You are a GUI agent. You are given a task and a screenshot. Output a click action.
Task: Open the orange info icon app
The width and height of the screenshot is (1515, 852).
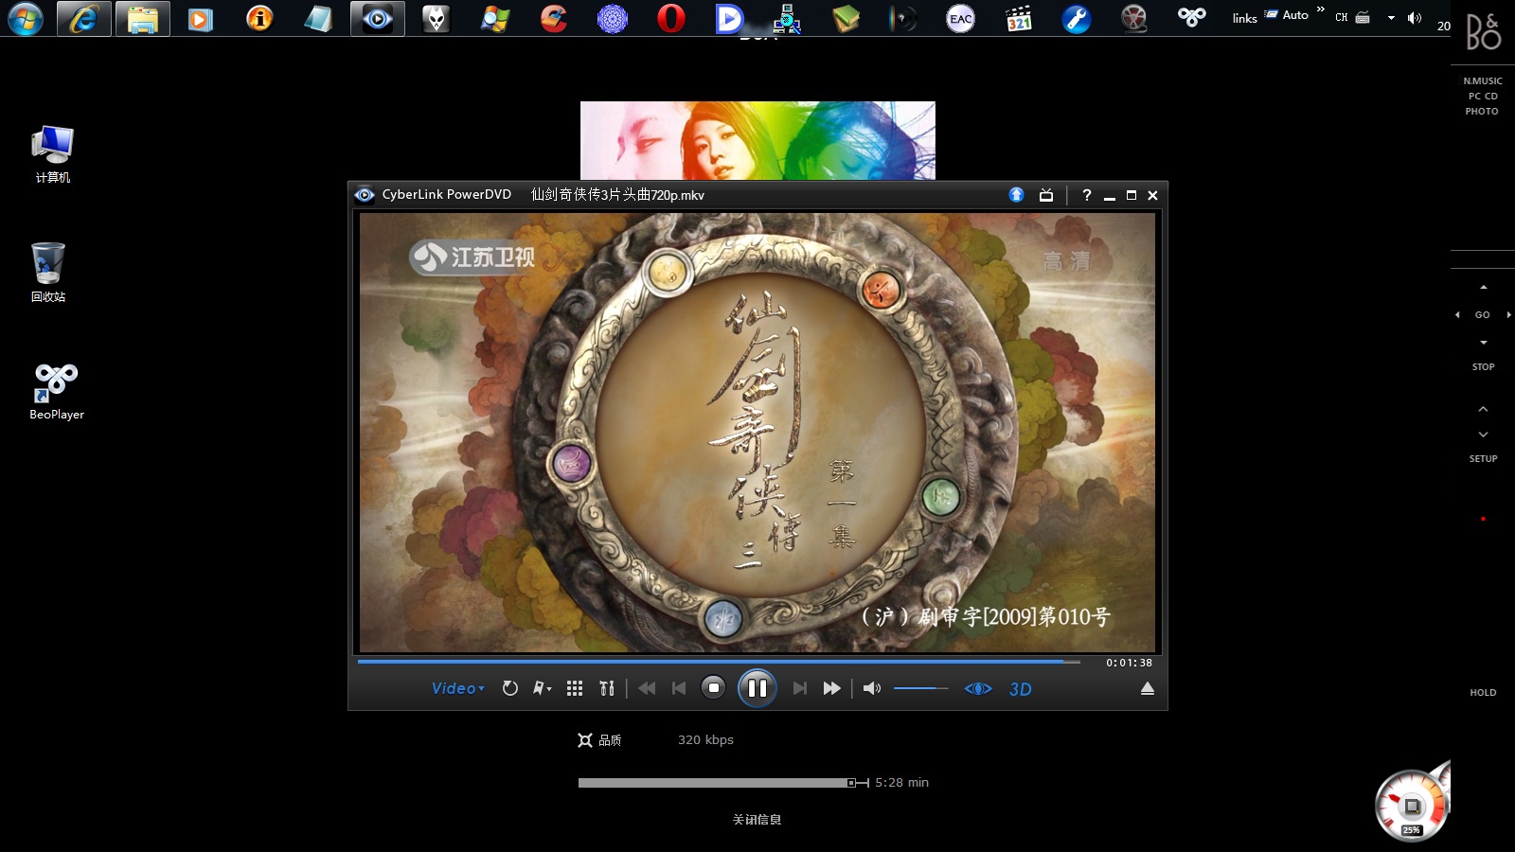(259, 18)
